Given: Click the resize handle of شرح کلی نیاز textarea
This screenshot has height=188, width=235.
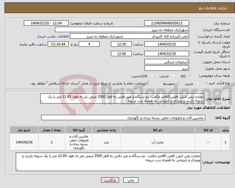Looking at the screenshot, I should coord(42,102).
